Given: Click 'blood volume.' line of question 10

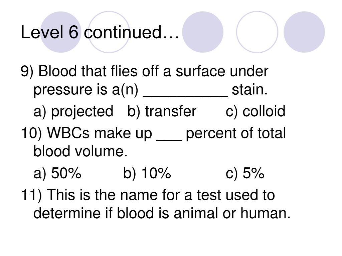Looking at the screenshot, I should click(80, 151).
